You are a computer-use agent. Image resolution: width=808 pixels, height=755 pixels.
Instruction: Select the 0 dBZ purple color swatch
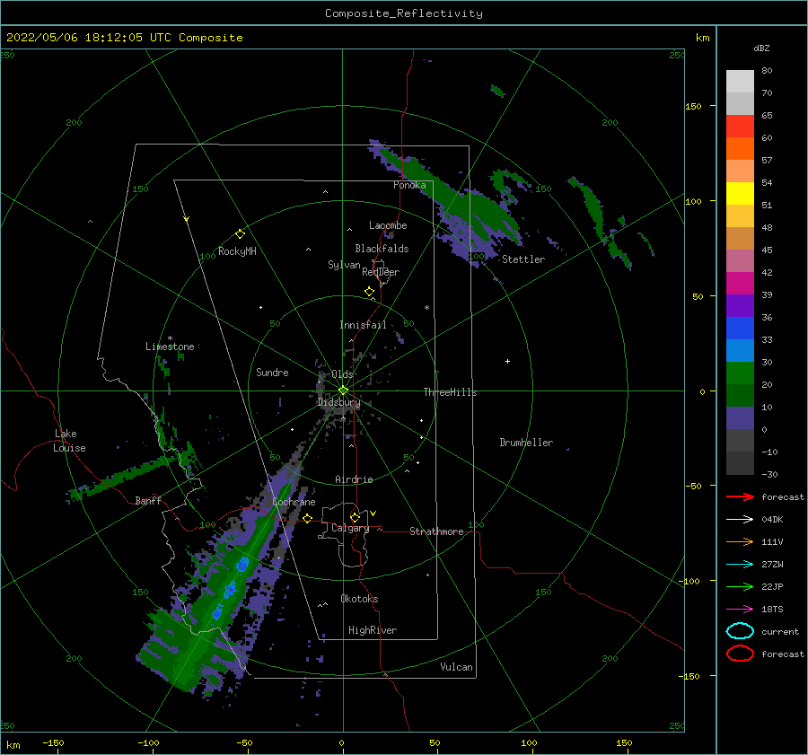[740, 418]
